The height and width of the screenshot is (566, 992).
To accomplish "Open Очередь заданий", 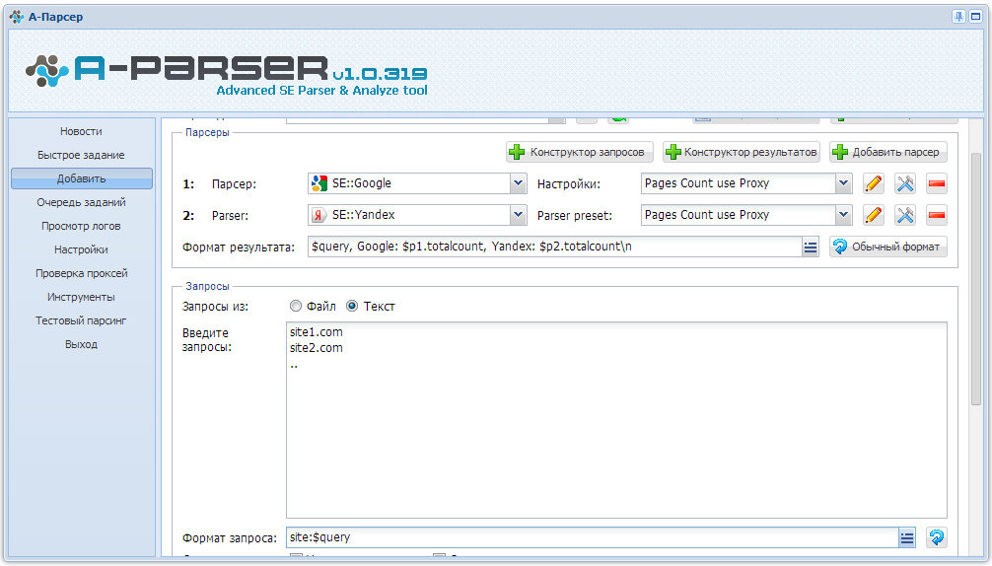I will point(81,202).
